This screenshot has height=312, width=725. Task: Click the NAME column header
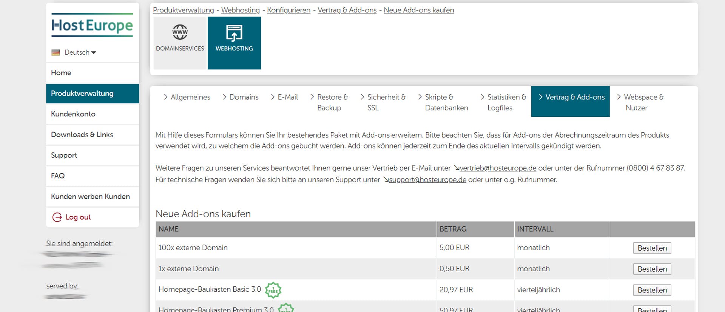[296, 229]
